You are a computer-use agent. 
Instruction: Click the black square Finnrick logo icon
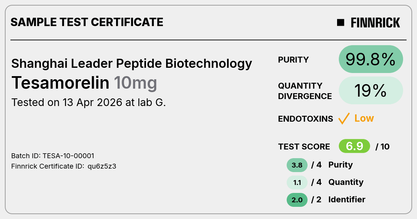point(341,23)
